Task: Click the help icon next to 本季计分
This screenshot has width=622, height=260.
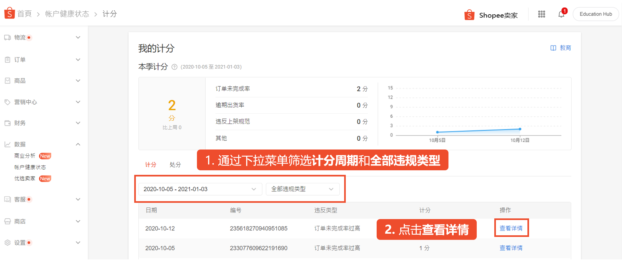Action: [175, 67]
